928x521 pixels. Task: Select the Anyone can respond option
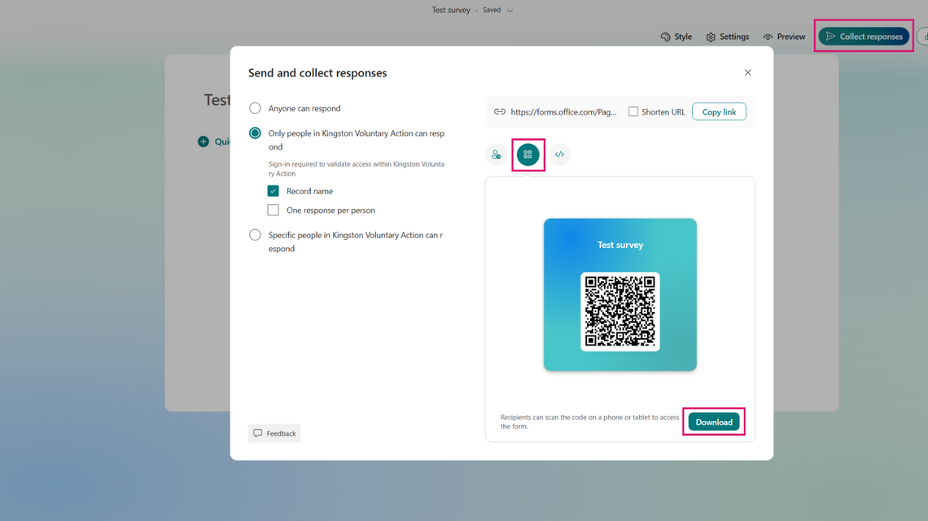255,107
